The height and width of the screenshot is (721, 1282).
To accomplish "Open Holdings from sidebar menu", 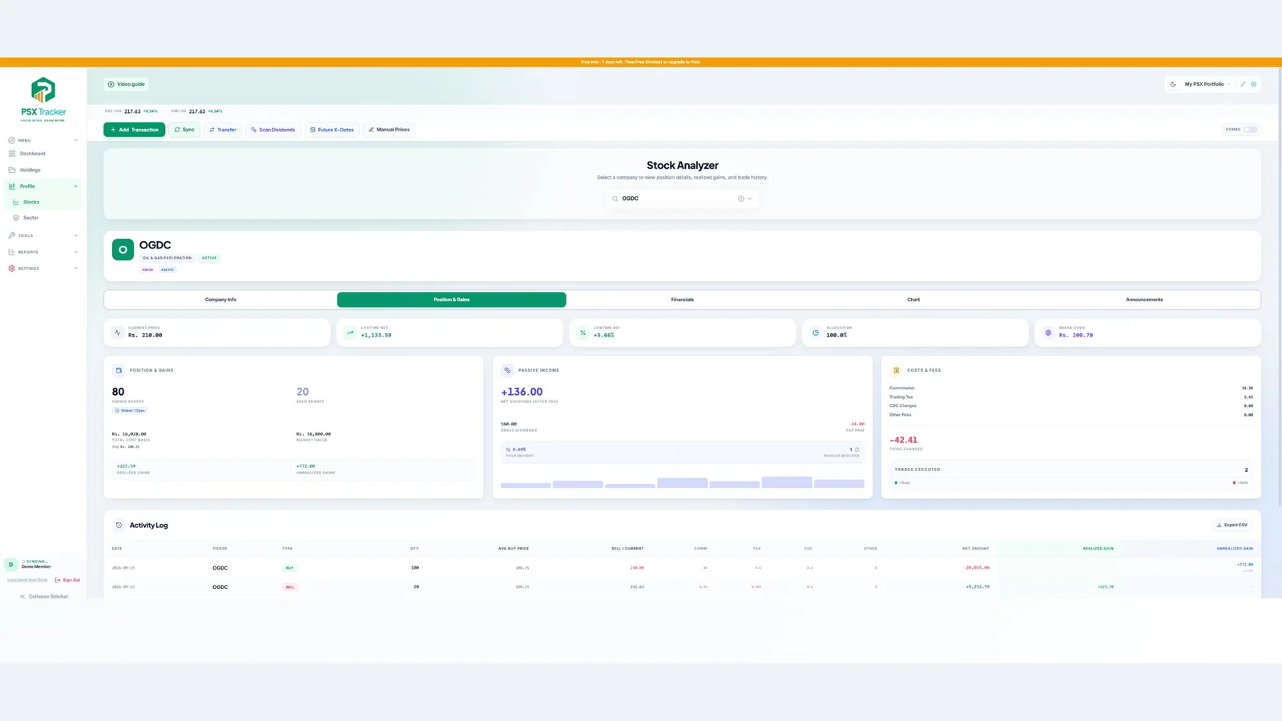I will 43,170.
